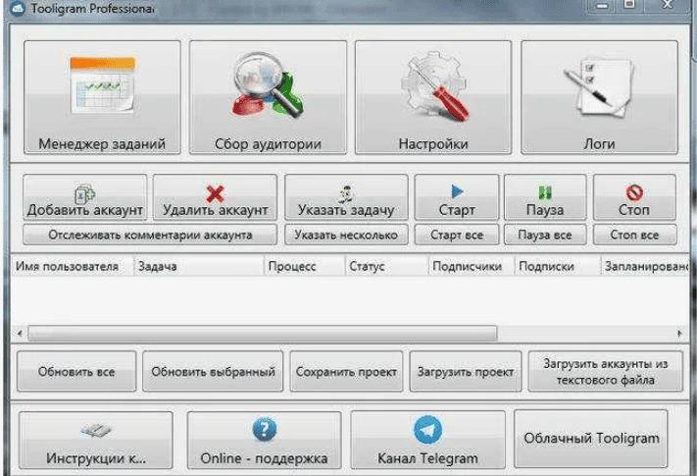Sort by Статус column header
Screen dimensions: 697x476
pos(386,266)
